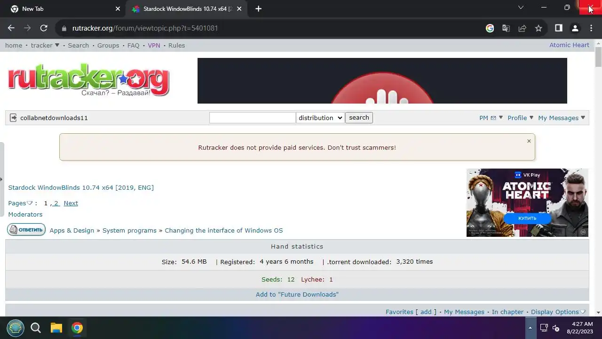Open the VPN menu link
This screenshot has width=602, height=339.
point(154,45)
